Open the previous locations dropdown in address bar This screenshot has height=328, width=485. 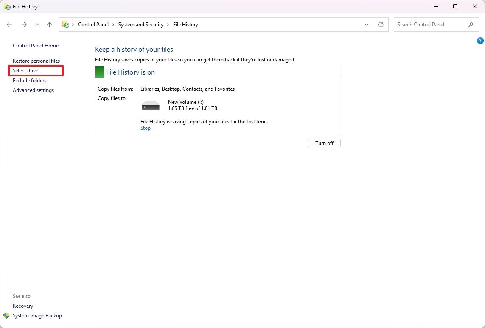367,24
